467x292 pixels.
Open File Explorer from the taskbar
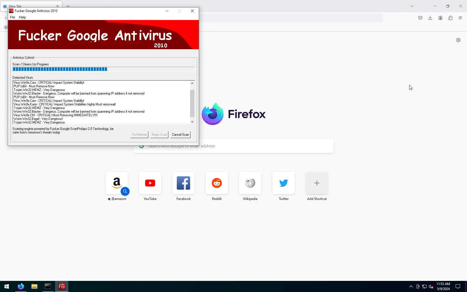pyautogui.click(x=34, y=286)
